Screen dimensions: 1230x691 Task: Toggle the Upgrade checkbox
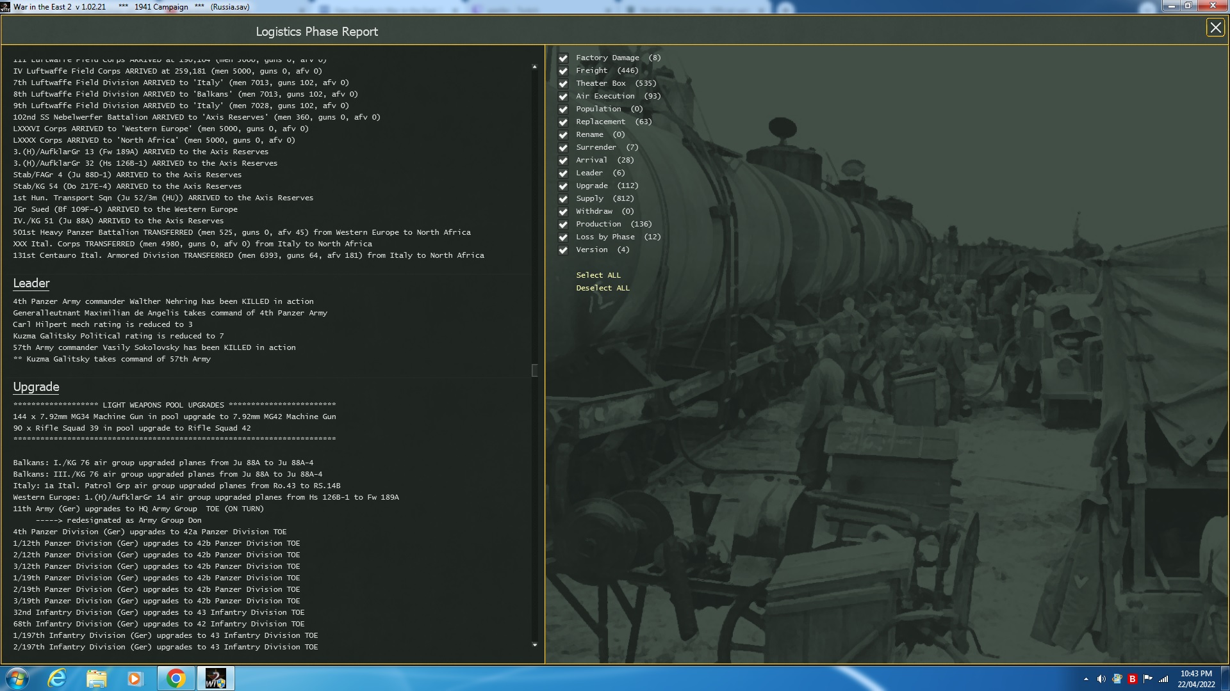563,186
